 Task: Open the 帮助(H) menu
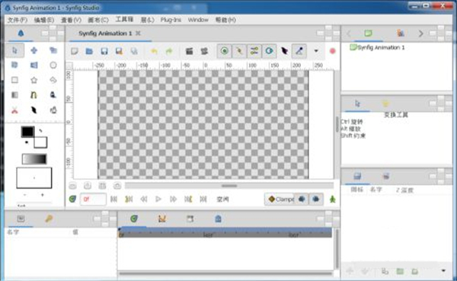[x=225, y=20]
